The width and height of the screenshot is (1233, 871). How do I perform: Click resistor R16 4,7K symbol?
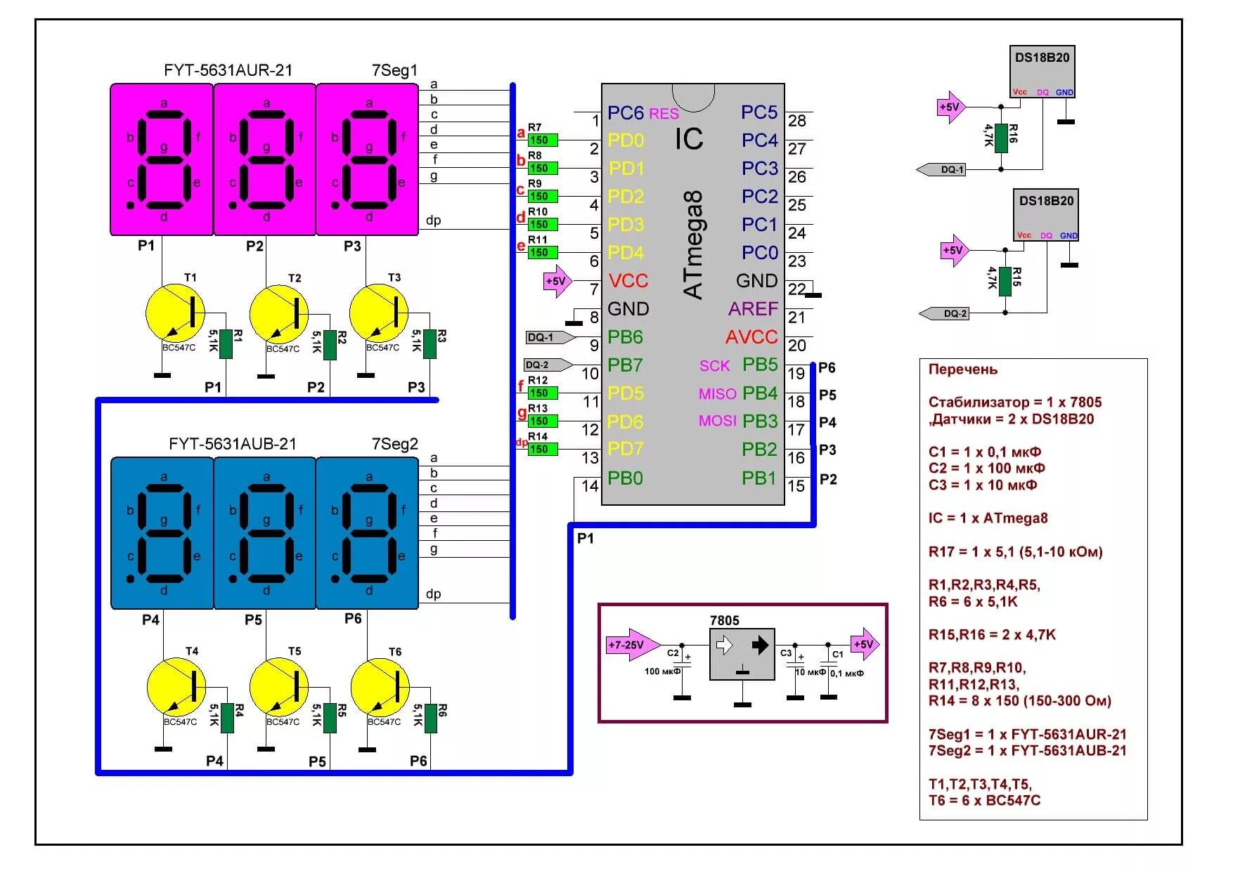(x=1001, y=137)
